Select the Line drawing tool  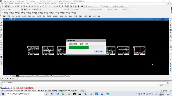pos(1,20)
